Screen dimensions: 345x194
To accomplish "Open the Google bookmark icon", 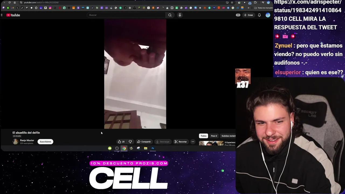I will 233,8.
